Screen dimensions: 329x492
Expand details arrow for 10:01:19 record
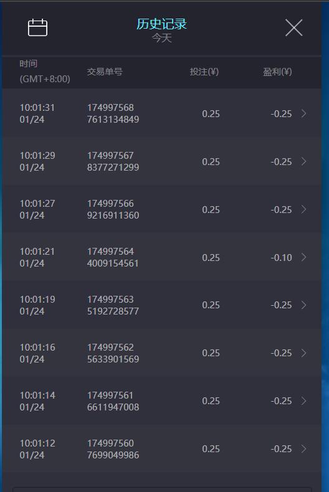303,305
